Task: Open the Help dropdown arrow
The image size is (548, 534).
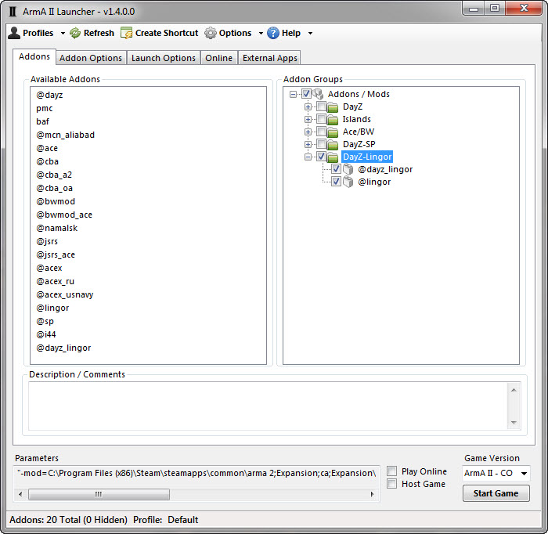Action: pos(310,33)
